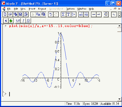Open the File menu
Viewport: 122px width, 107px height.
click(x=9, y=9)
